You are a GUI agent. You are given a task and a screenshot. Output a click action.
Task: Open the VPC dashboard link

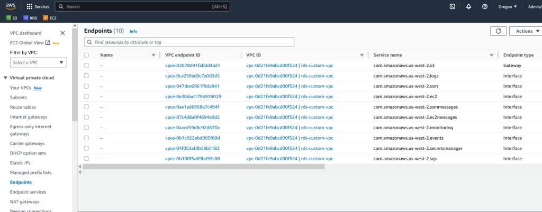25,33
